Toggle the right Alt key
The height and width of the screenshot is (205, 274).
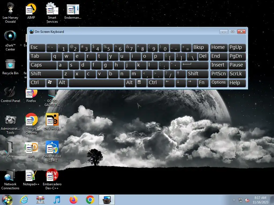pos(130,83)
